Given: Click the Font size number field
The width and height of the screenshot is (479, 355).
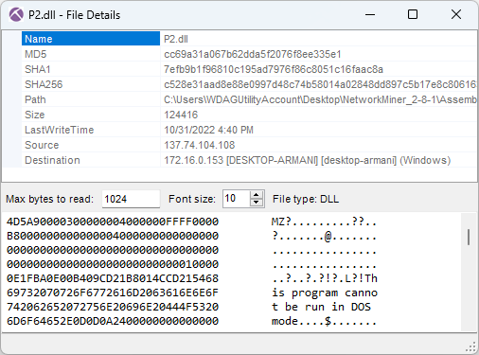Looking at the screenshot, I should coord(236,199).
